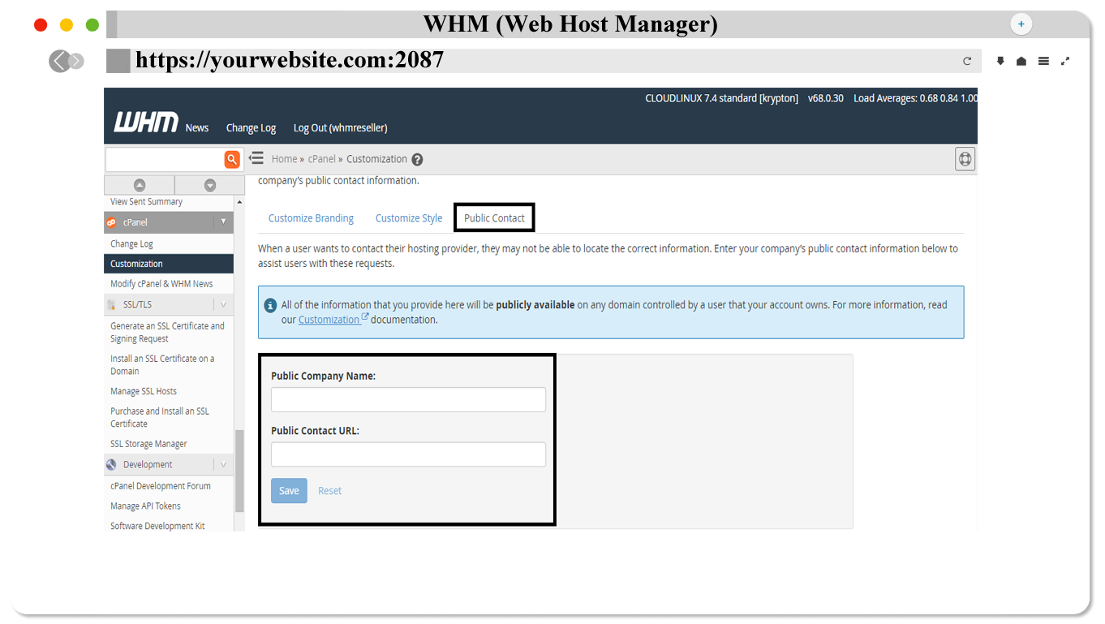Click the blue info icon in notice

(x=271, y=306)
